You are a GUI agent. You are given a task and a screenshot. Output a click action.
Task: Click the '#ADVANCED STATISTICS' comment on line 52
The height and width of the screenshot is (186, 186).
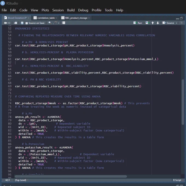[x=32, y=29]
